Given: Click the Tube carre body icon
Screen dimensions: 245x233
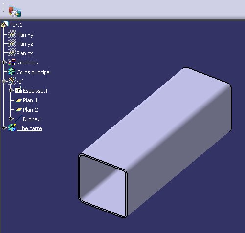Looking at the screenshot, I should [12, 128].
